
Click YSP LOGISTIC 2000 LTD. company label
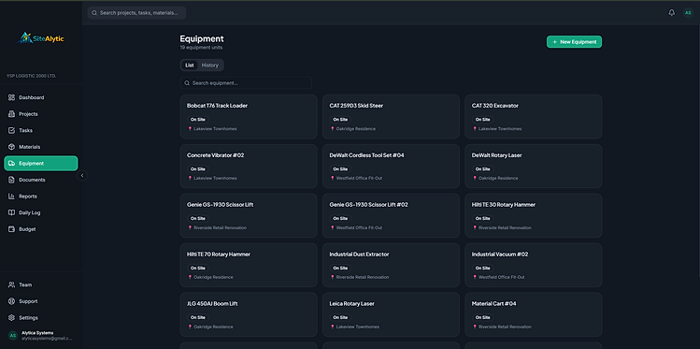click(x=31, y=76)
